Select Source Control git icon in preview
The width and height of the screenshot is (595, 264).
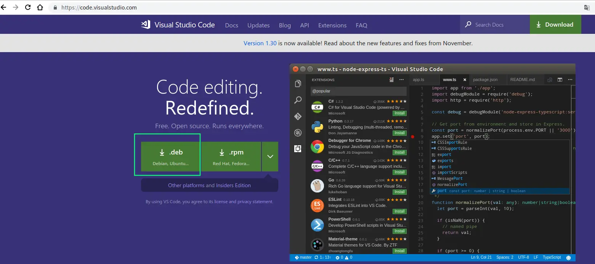coord(298,116)
